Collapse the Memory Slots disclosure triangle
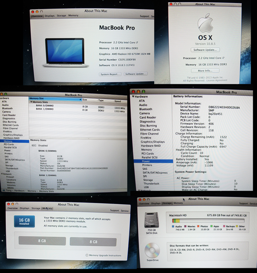257x273 pixels. point(31,102)
